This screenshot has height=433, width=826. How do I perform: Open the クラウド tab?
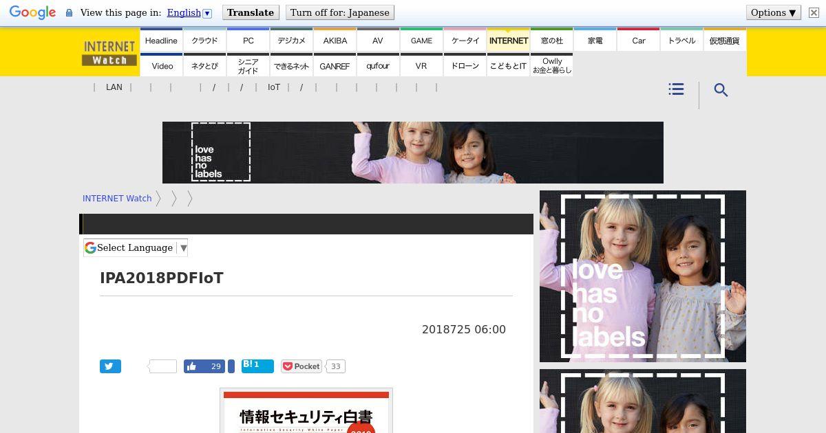pos(204,40)
